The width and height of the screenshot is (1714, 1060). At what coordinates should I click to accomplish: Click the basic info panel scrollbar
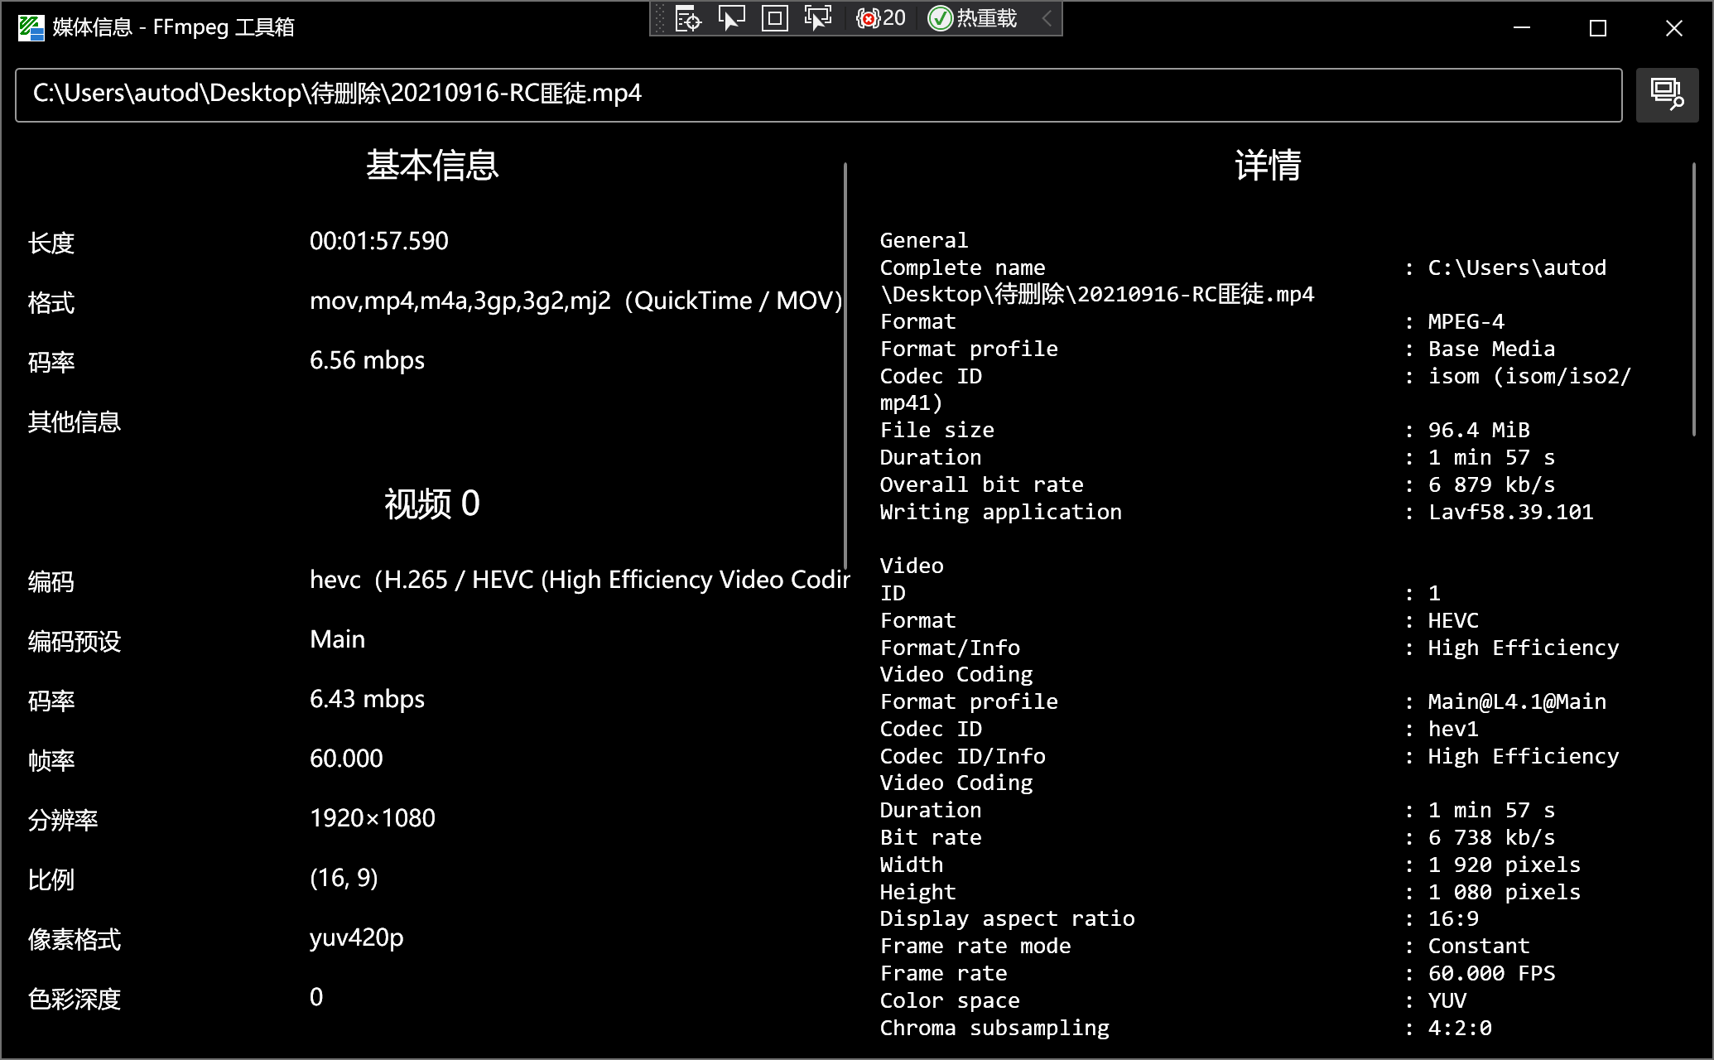[845, 364]
